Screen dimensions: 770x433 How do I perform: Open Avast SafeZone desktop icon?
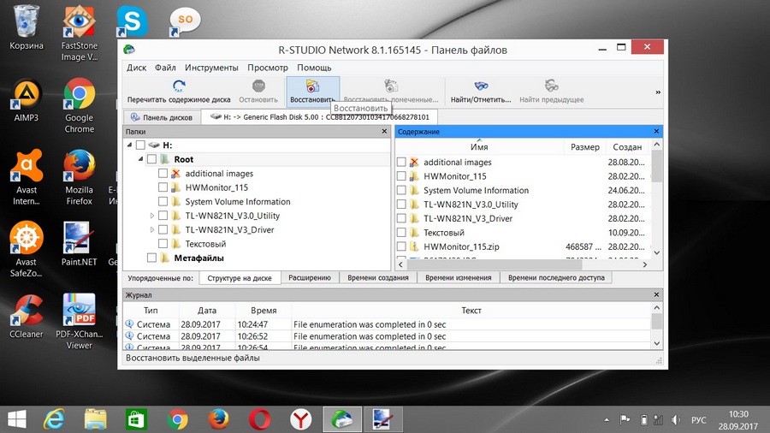click(x=27, y=249)
